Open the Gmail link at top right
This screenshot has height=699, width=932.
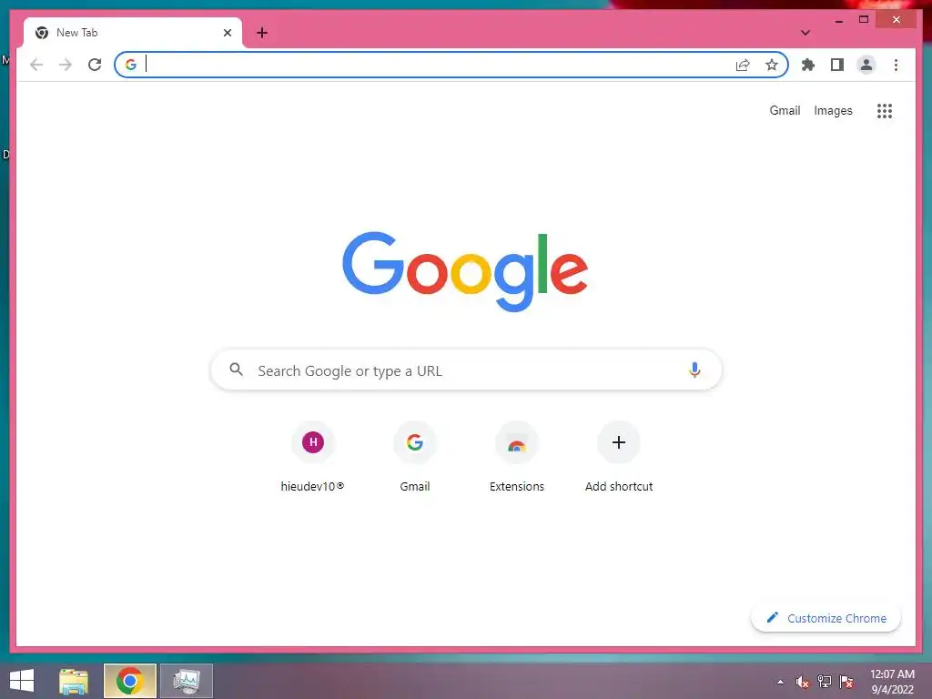(x=785, y=110)
